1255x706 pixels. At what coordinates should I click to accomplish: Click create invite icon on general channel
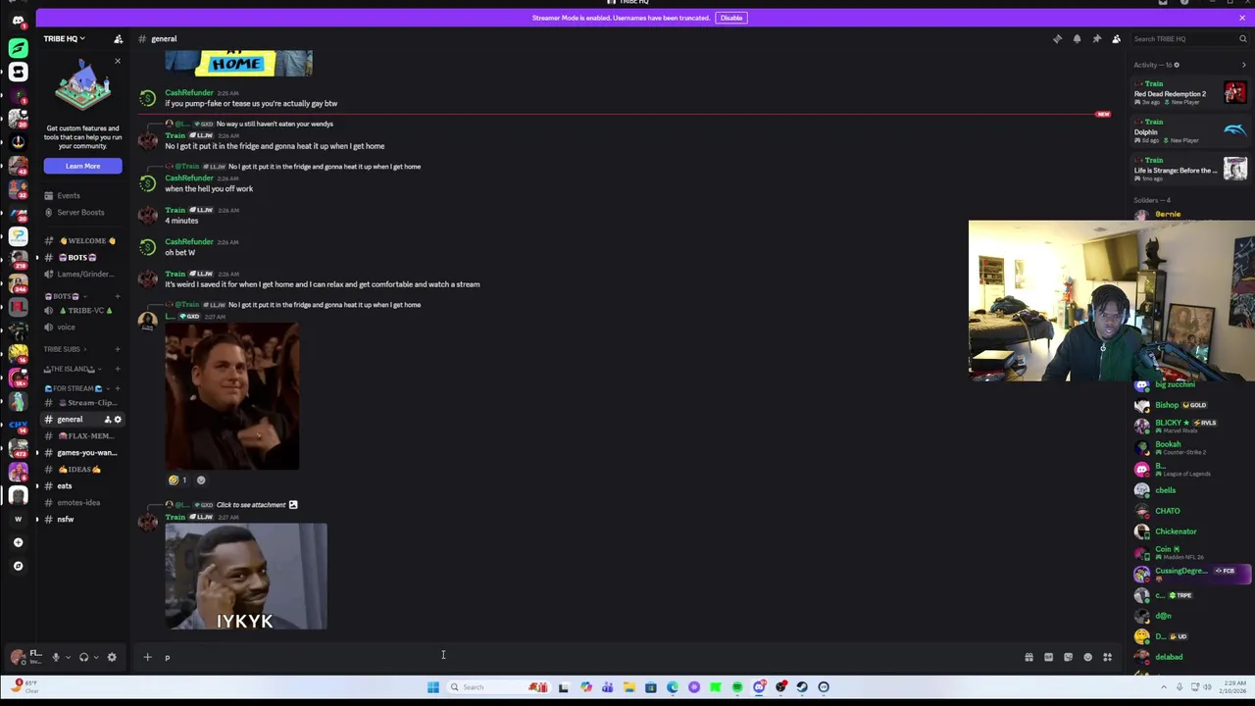(x=108, y=420)
